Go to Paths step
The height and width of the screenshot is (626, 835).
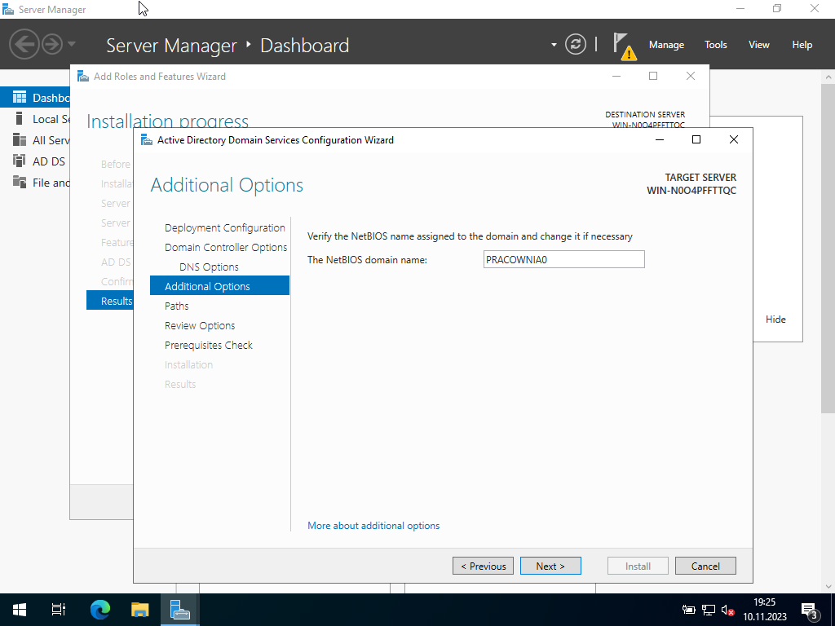point(177,306)
